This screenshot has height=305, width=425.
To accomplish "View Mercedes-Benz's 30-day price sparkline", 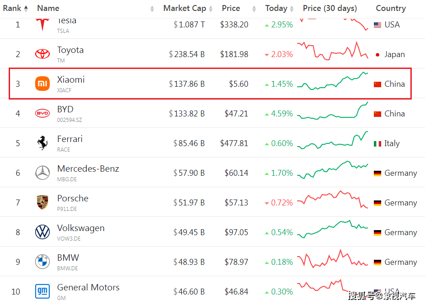I will (333, 170).
